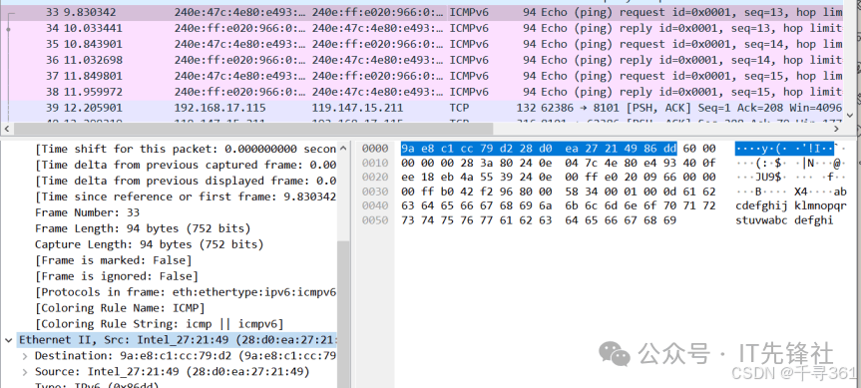Click ICMPv6 protocol cell of packet 33
This screenshot has width=861, height=388.
tap(468, 12)
